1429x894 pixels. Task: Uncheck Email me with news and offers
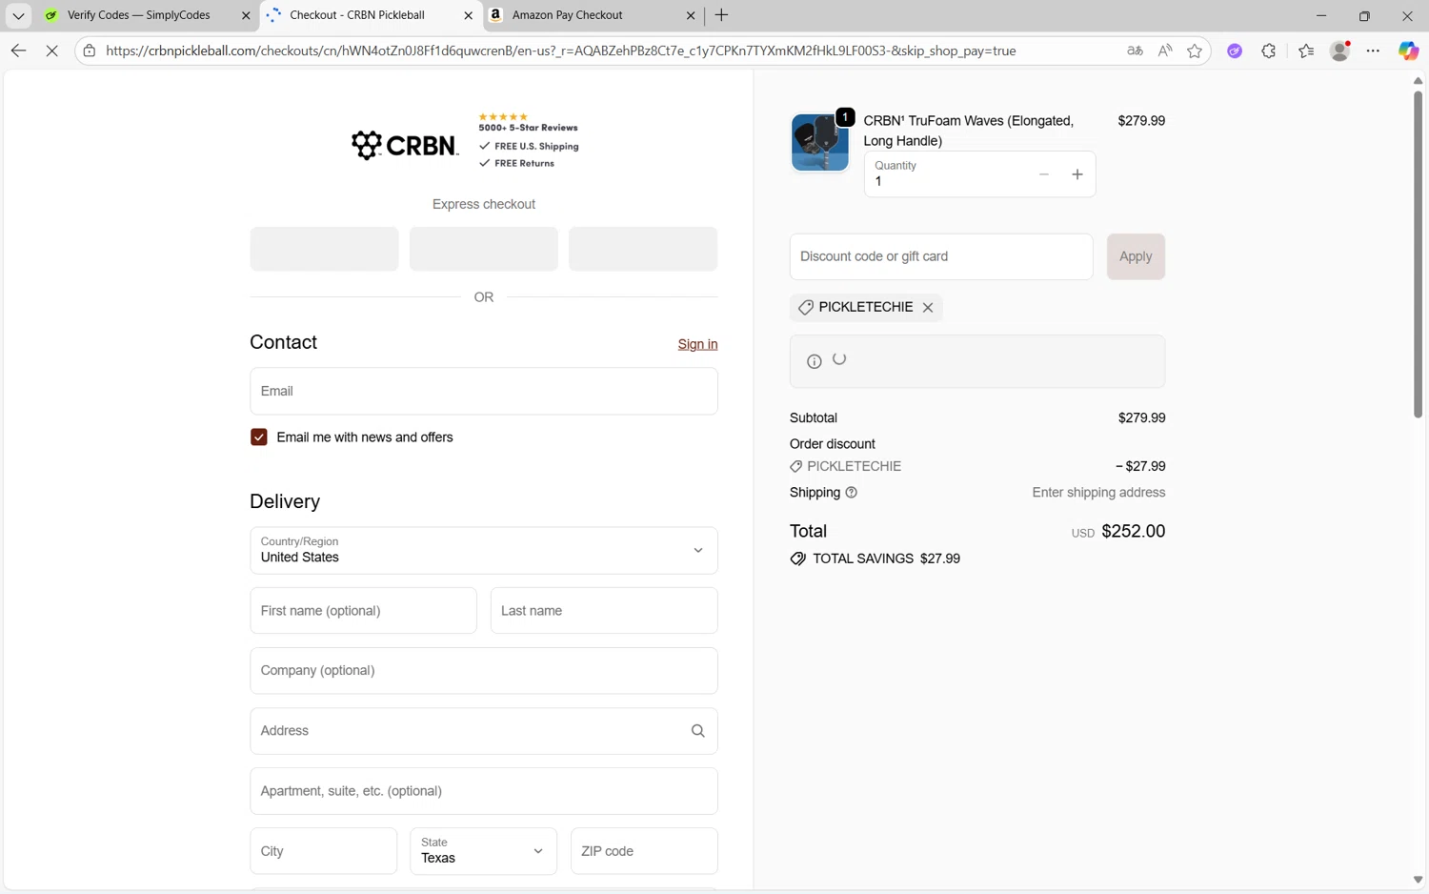(x=258, y=437)
